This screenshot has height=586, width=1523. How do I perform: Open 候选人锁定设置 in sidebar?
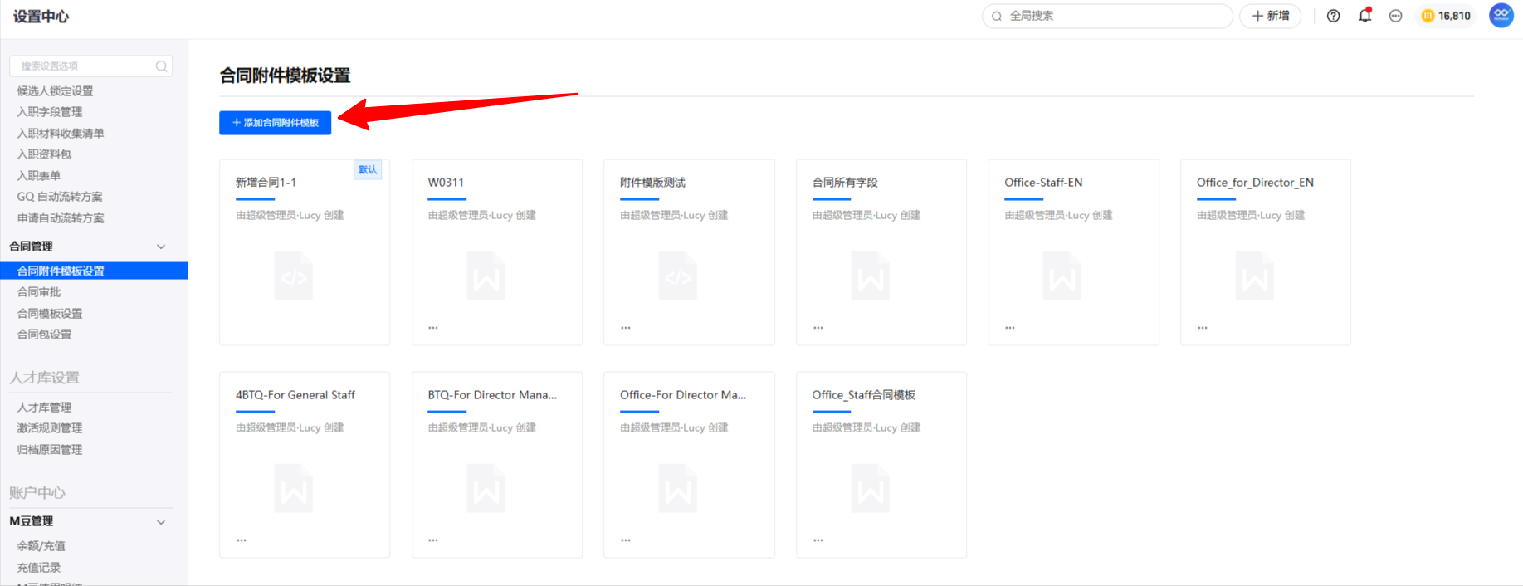coord(55,91)
